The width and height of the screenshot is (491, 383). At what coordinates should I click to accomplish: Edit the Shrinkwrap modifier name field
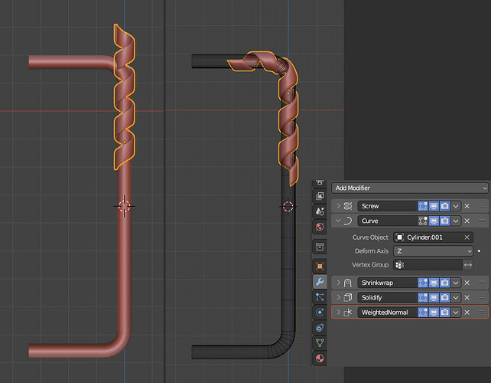tap(387, 283)
